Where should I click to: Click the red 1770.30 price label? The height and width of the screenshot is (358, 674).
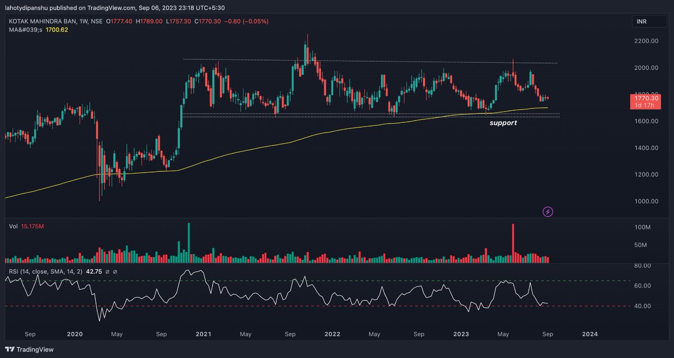click(646, 100)
